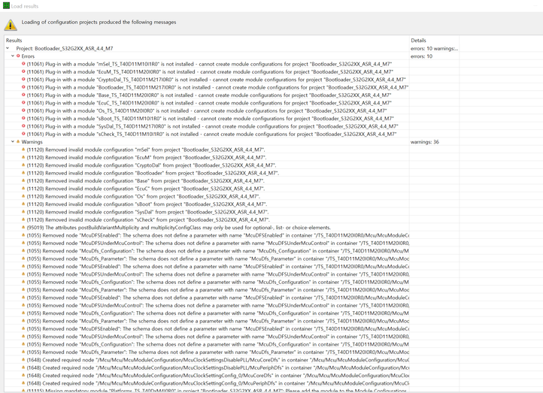
Task: Collapse the Errors tree node
Action: (13, 56)
